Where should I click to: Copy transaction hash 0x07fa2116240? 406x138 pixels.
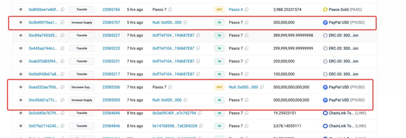point(62,126)
